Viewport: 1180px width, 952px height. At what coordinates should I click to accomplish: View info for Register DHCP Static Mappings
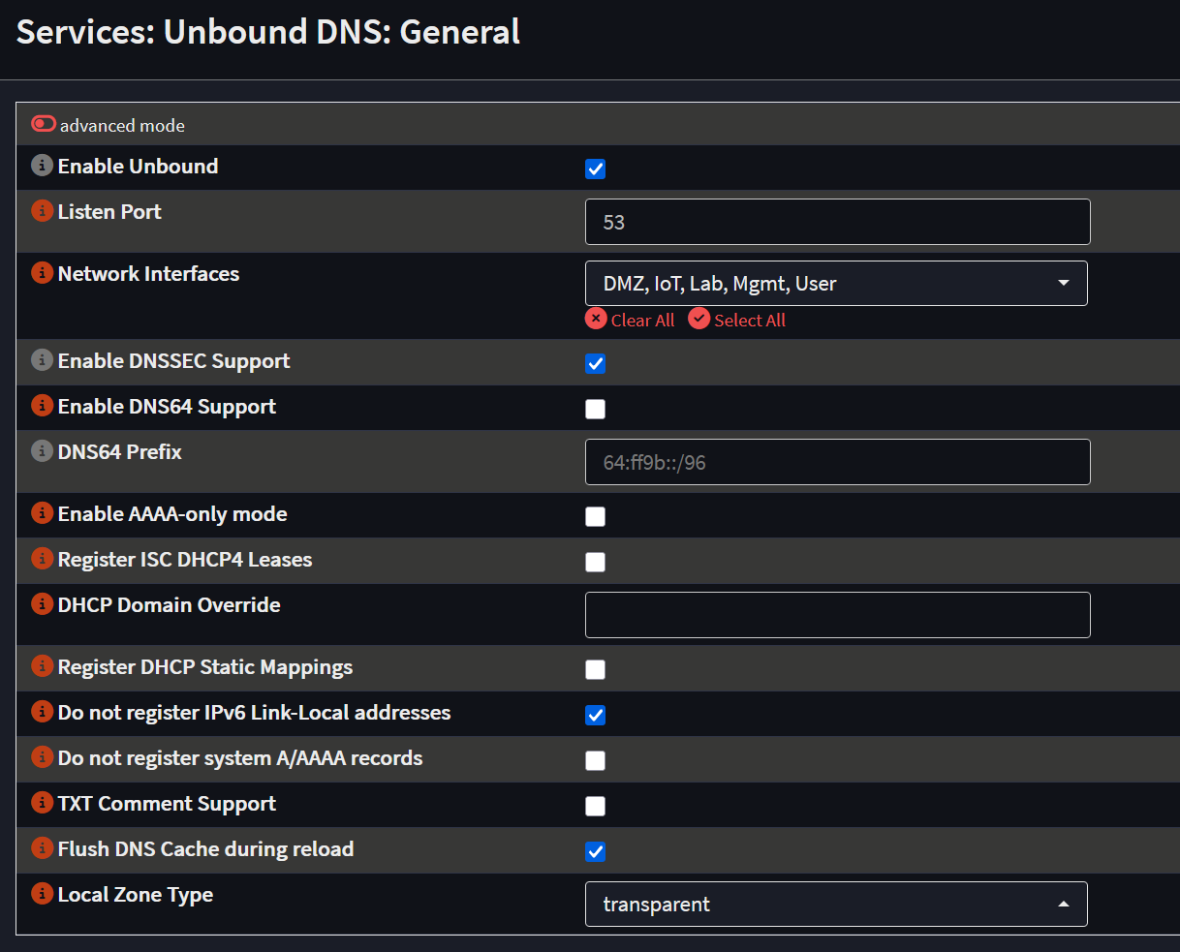pos(41,664)
